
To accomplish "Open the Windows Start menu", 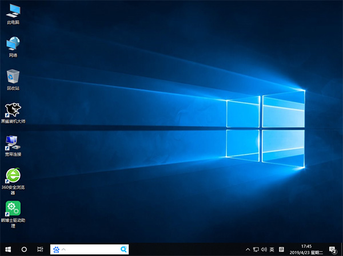I will coord(8,249).
